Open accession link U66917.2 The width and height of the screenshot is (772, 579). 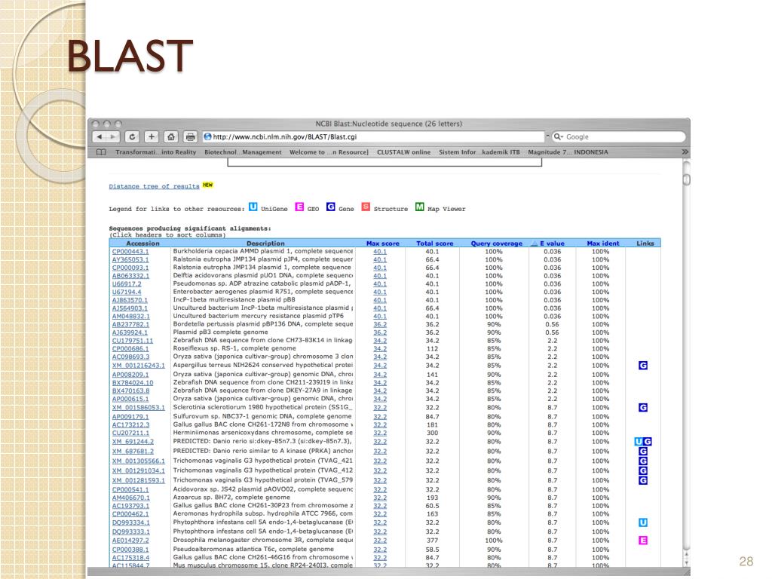(127, 283)
